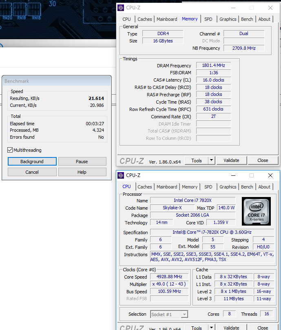The height and width of the screenshot is (330, 281).
Task: Click Core VID value 1.359 V
Action: point(221,222)
